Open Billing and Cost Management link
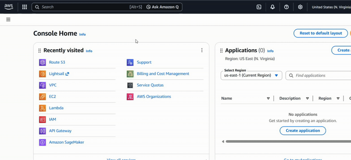 coord(163,73)
